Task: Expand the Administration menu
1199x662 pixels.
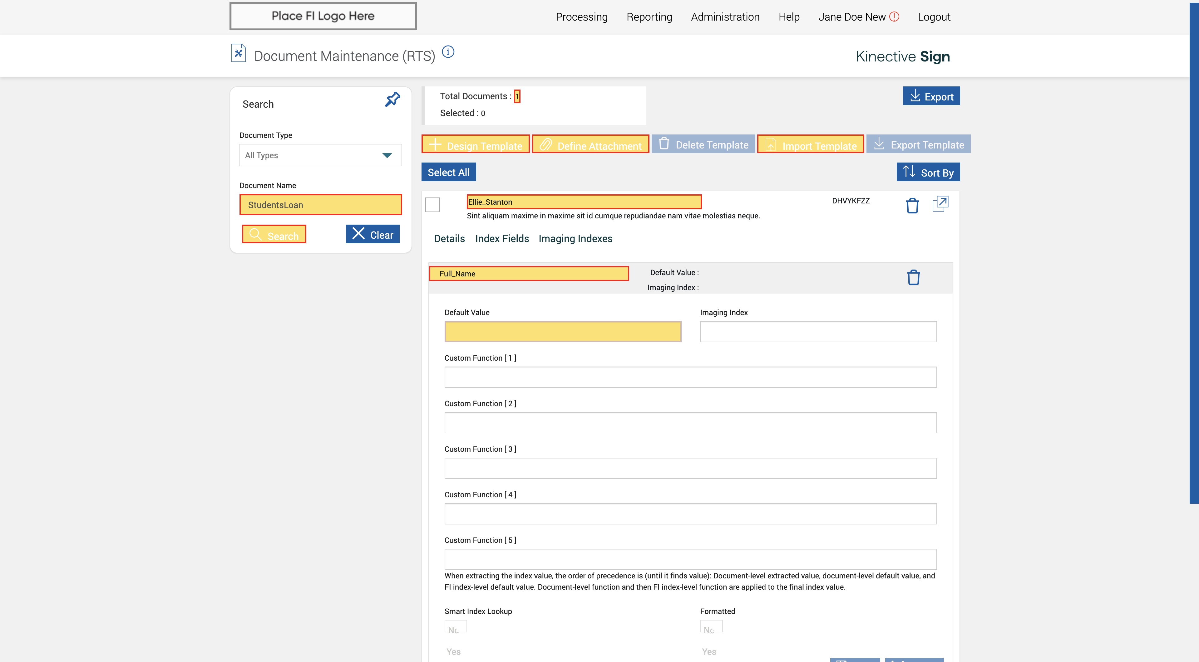Action: click(x=725, y=17)
